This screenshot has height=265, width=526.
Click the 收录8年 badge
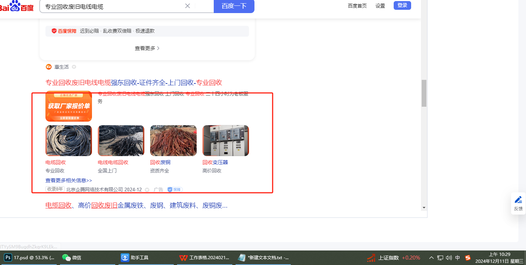tap(55, 189)
